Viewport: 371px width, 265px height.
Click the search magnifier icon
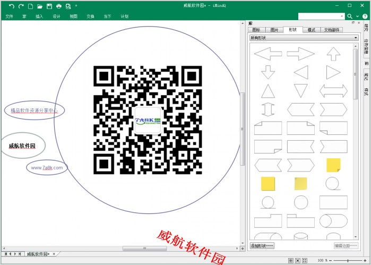tap(350, 16)
